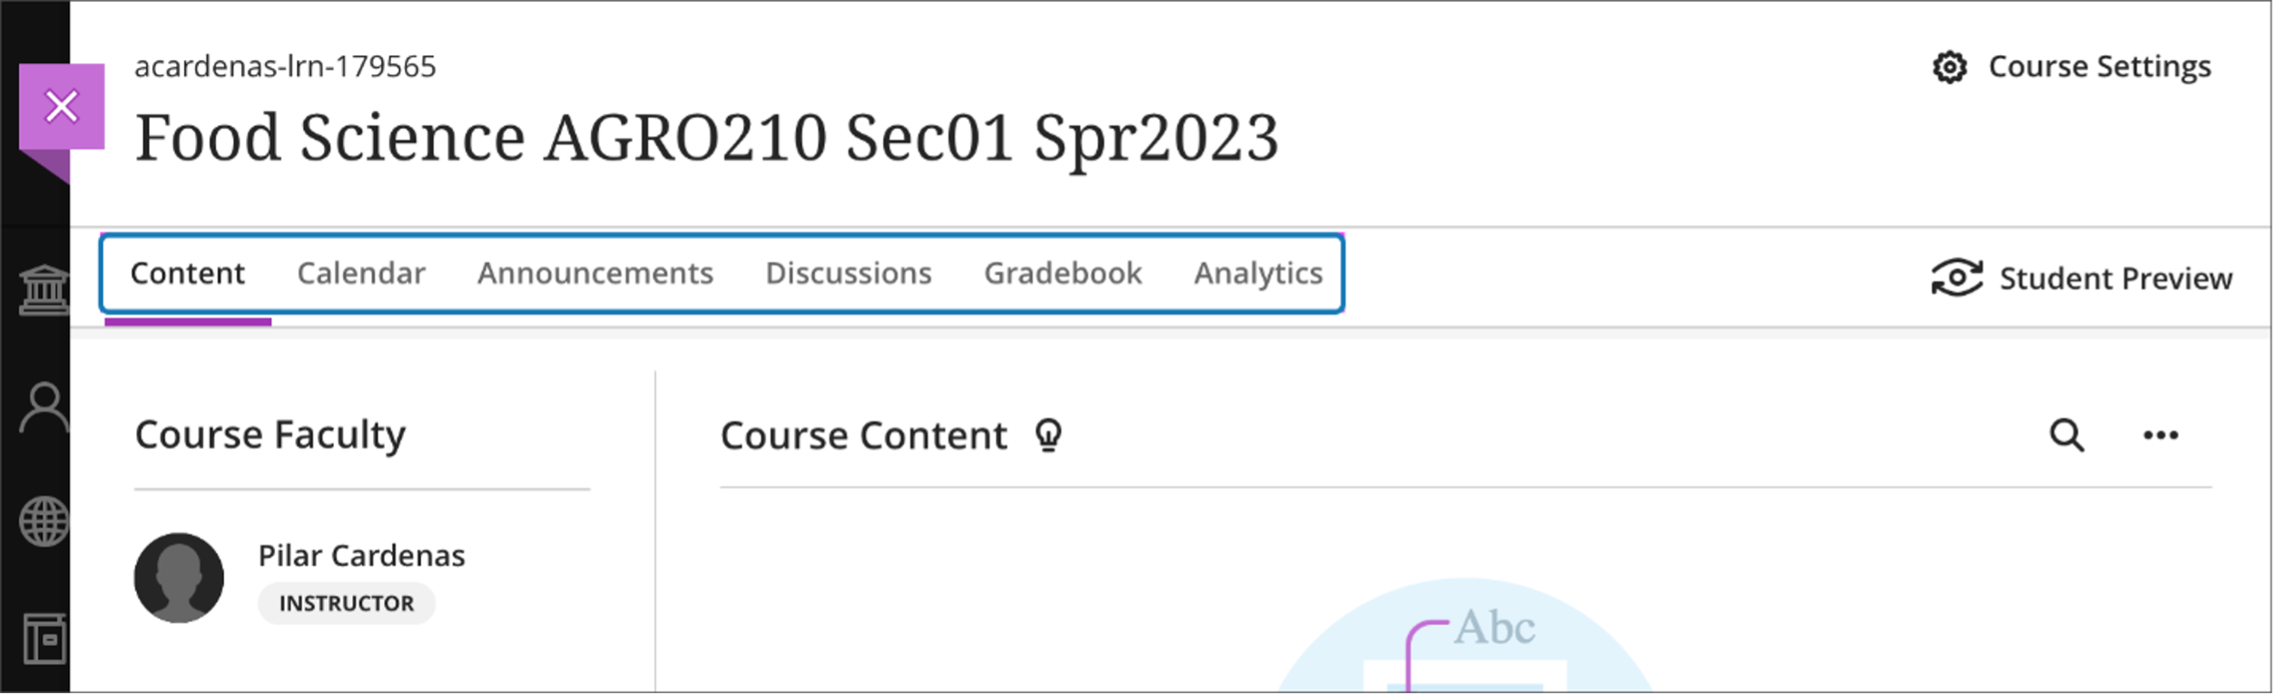Open the Course Content three-dots menu
This screenshot has height=695, width=2276.
(x=2160, y=436)
